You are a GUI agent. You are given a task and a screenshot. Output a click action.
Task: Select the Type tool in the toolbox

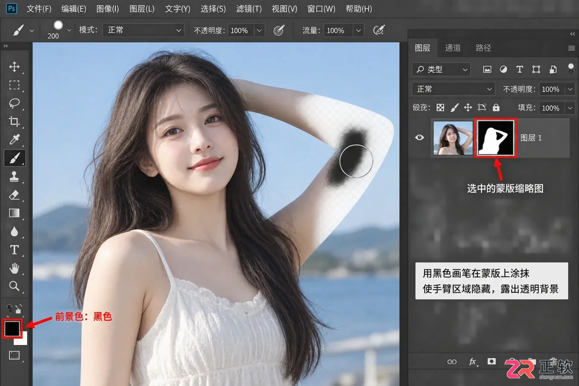tap(14, 250)
